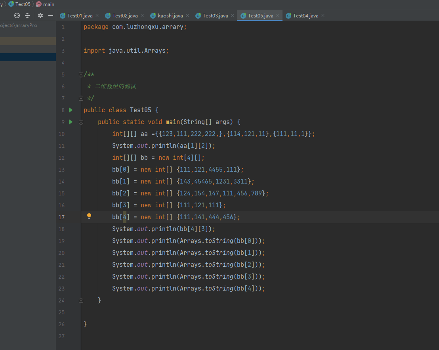
Task: Switch to the Test02.java tab
Action: point(125,16)
